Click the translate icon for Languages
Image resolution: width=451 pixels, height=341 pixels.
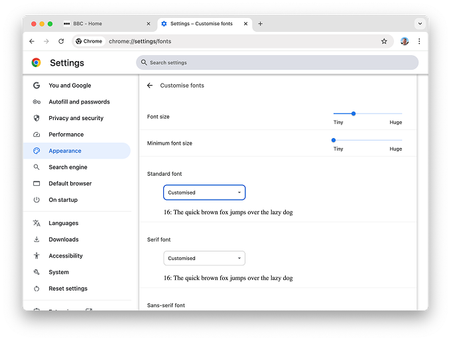tap(36, 223)
